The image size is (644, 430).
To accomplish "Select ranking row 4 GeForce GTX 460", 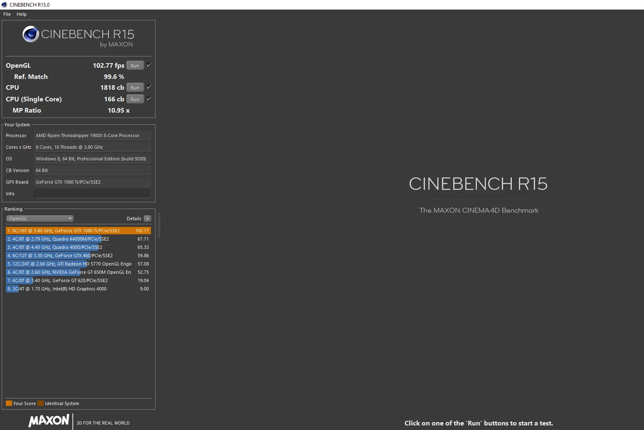I will (78, 256).
